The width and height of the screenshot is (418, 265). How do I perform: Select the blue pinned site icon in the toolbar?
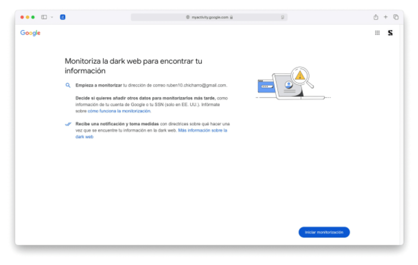click(x=62, y=17)
